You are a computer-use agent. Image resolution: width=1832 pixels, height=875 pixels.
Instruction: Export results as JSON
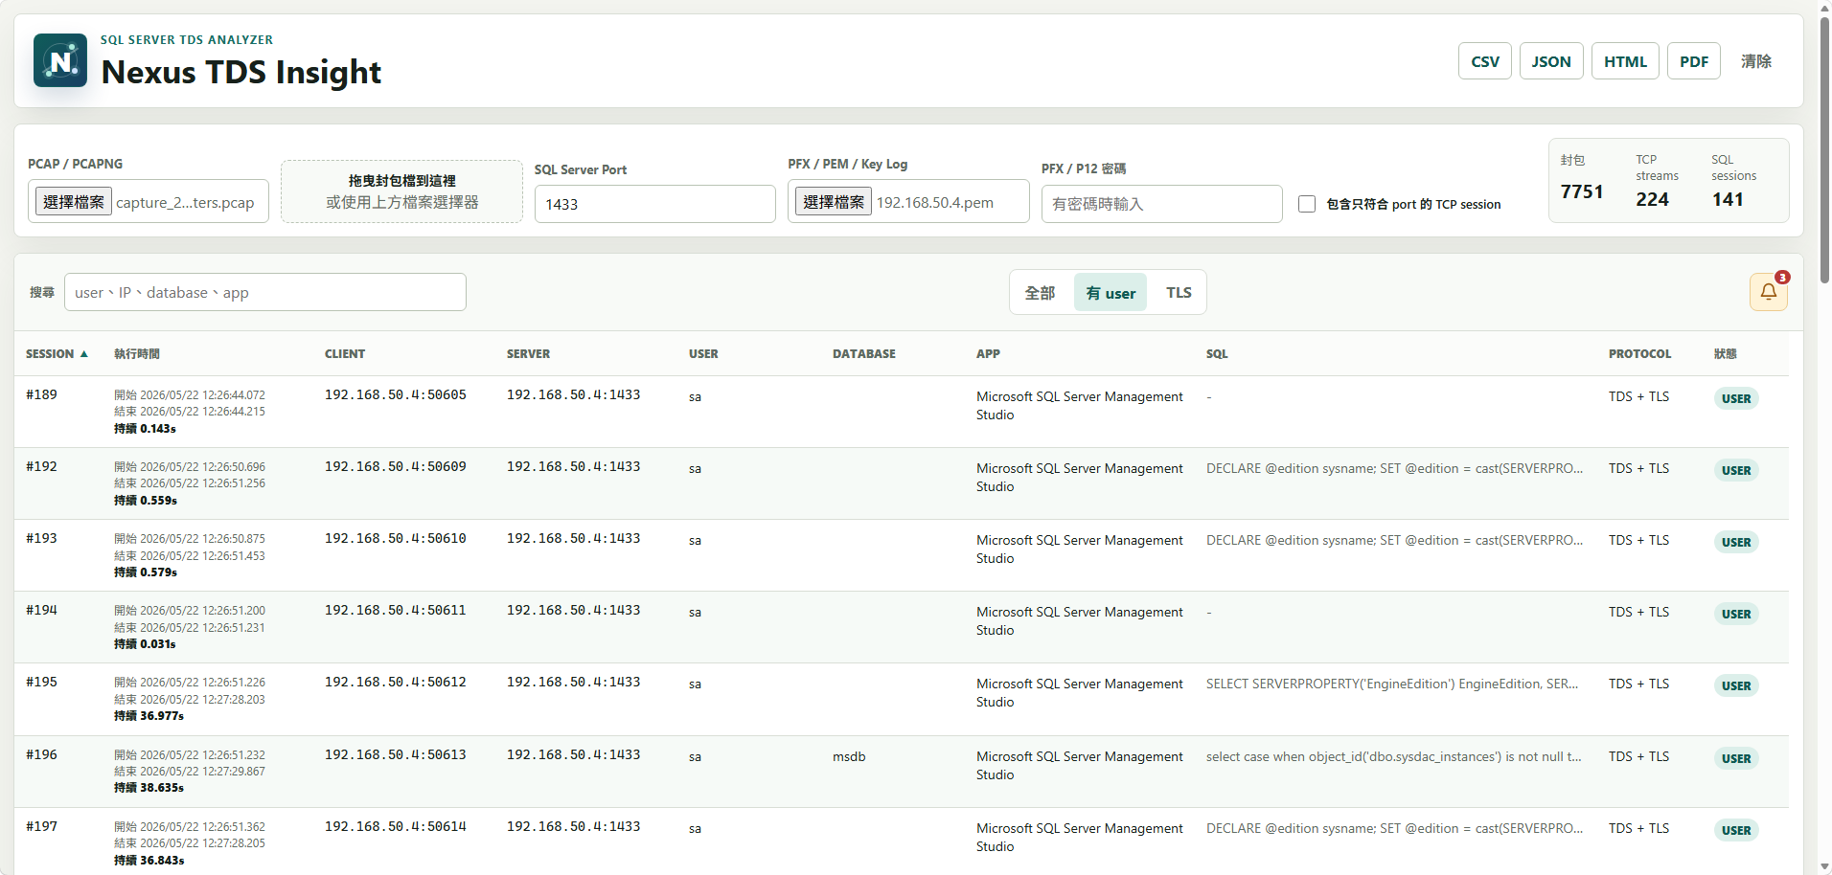pyautogui.click(x=1551, y=61)
